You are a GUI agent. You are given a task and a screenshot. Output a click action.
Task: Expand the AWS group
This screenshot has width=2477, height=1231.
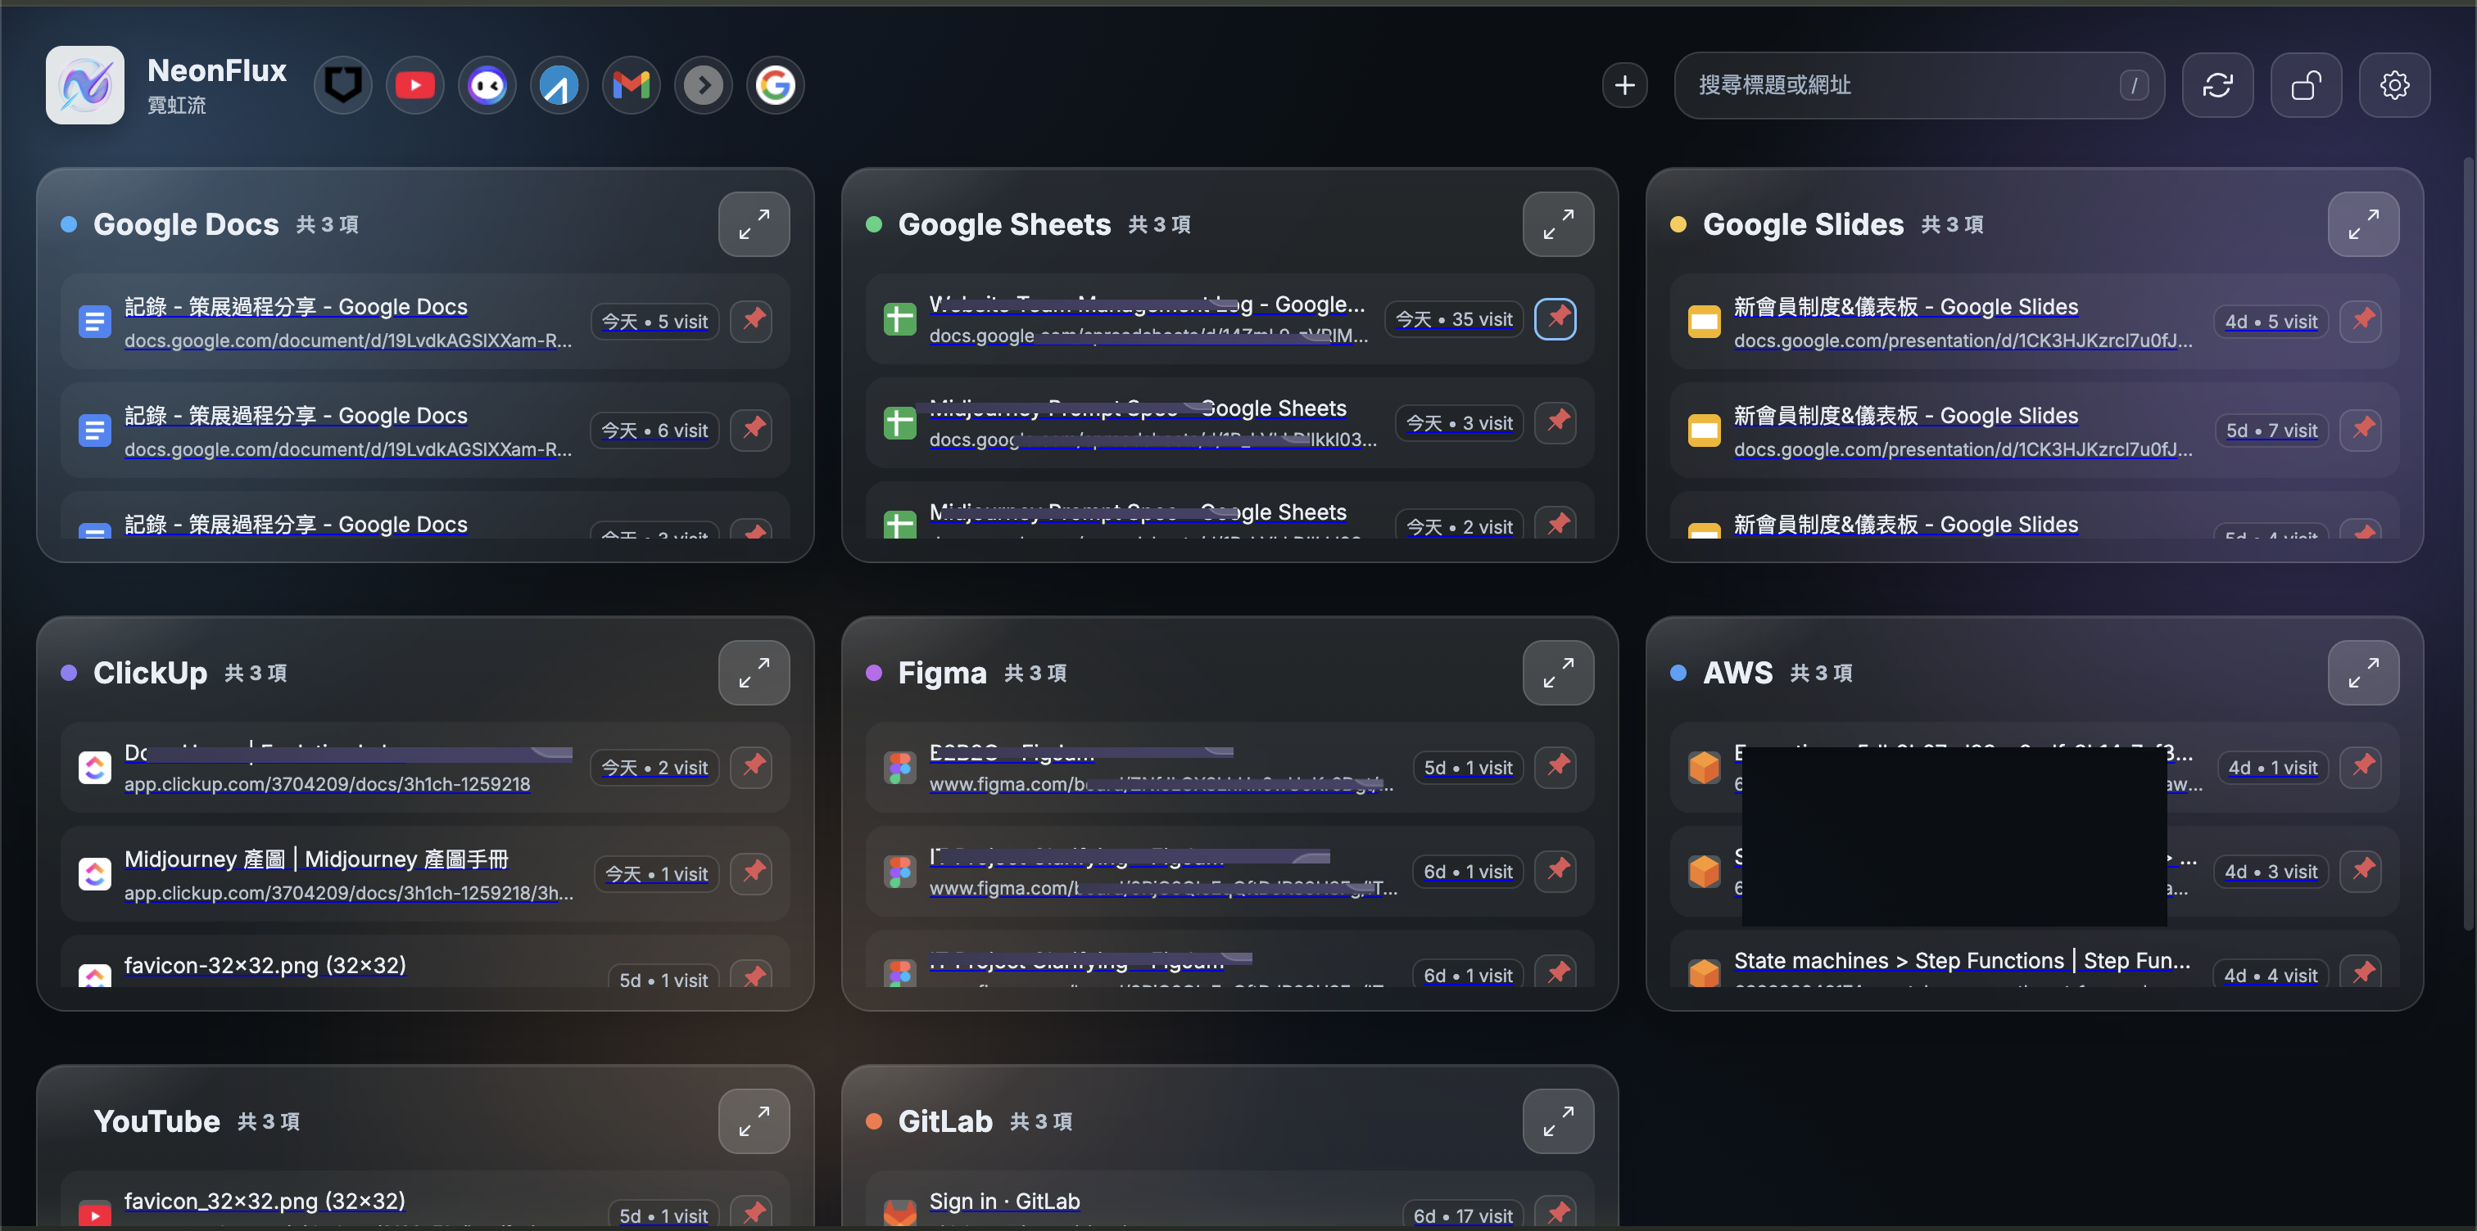click(2362, 673)
